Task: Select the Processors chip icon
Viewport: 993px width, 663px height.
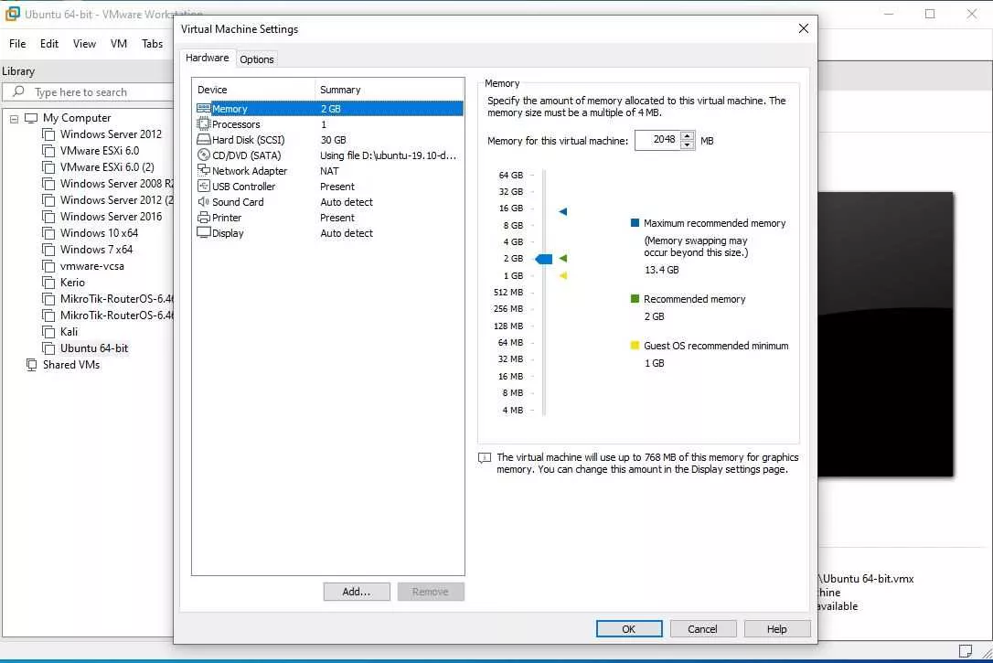Action: pyautogui.click(x=203, y=124)
